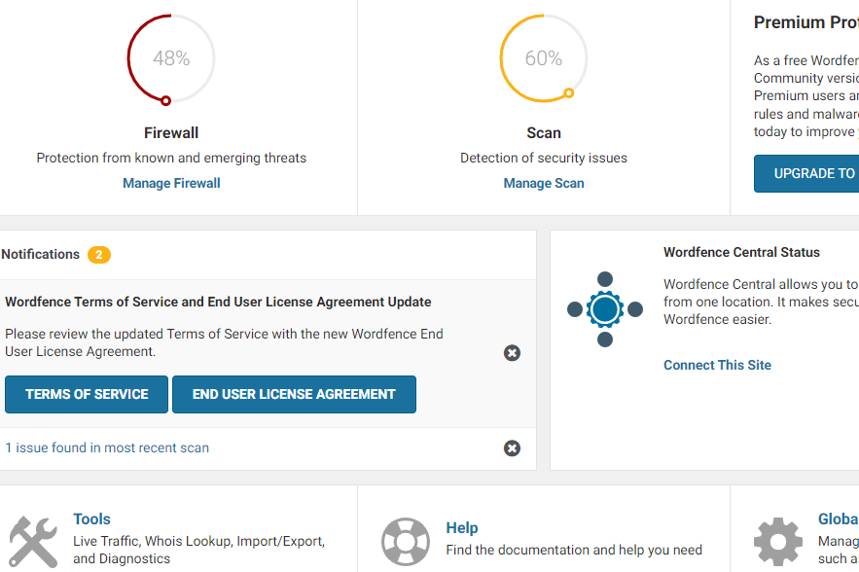Click the Global Options gear icon
The height and width of the screenshot is (572, 859).
pos(778,541)
